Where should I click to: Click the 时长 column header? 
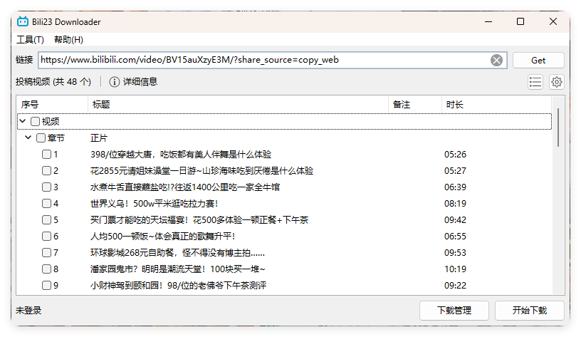pyautogui.click(x=455, y=105)
